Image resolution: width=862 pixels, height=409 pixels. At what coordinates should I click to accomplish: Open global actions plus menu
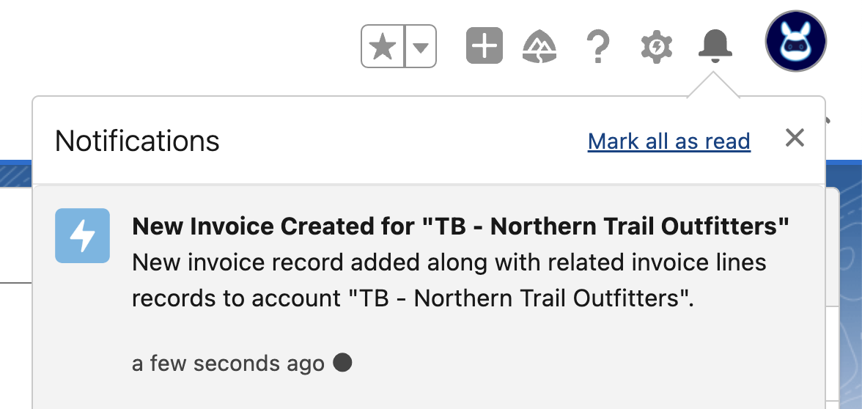click(485, 45)
